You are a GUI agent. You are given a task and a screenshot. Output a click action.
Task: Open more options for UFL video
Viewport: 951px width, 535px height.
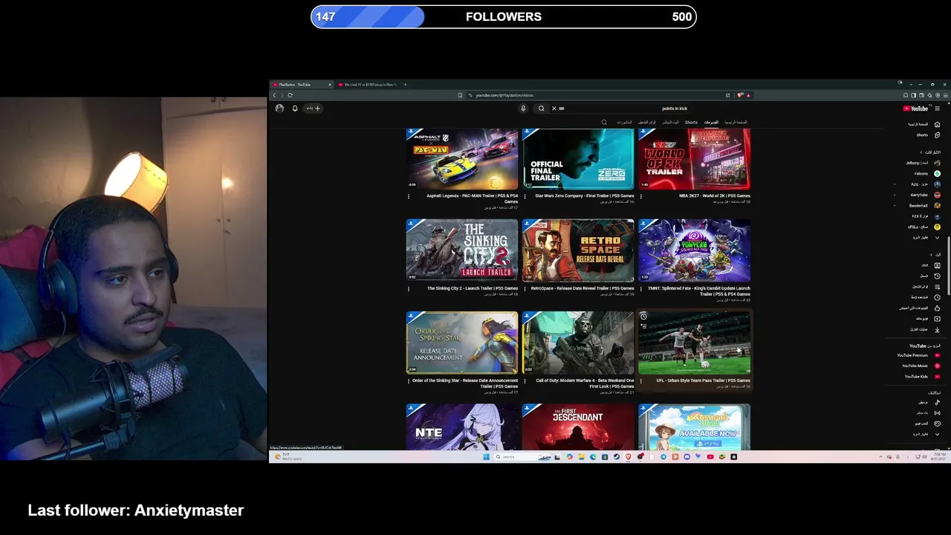641,381
